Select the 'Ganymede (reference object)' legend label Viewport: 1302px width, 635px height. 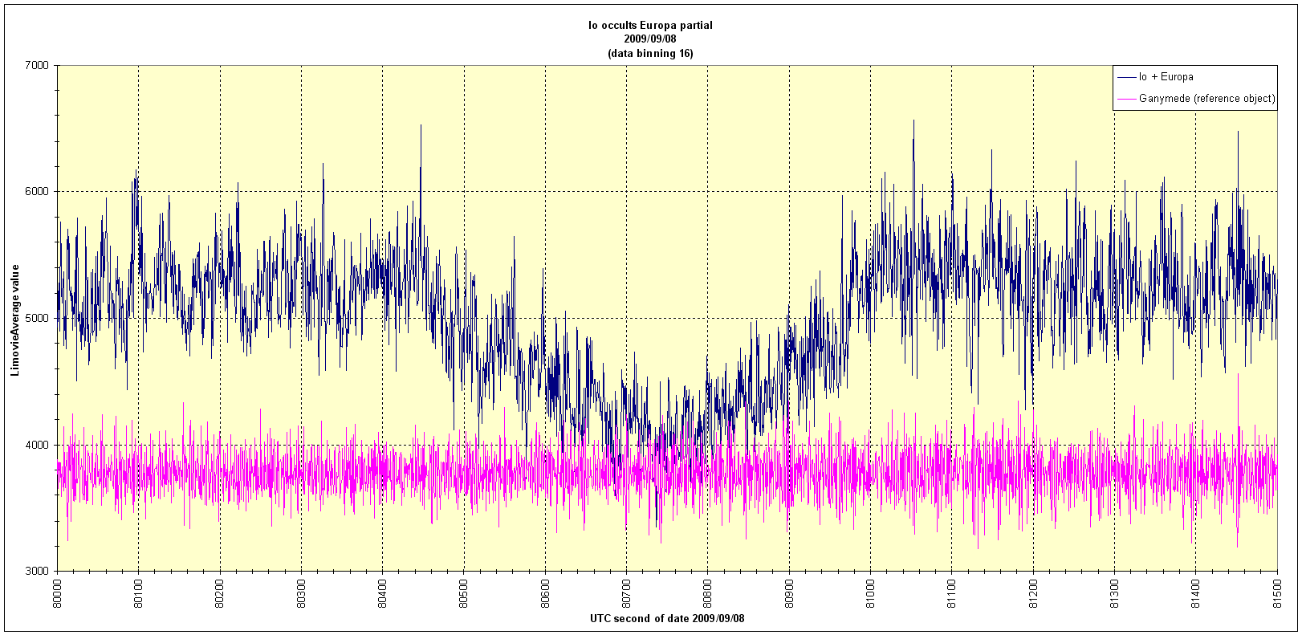coord(1206,99)
